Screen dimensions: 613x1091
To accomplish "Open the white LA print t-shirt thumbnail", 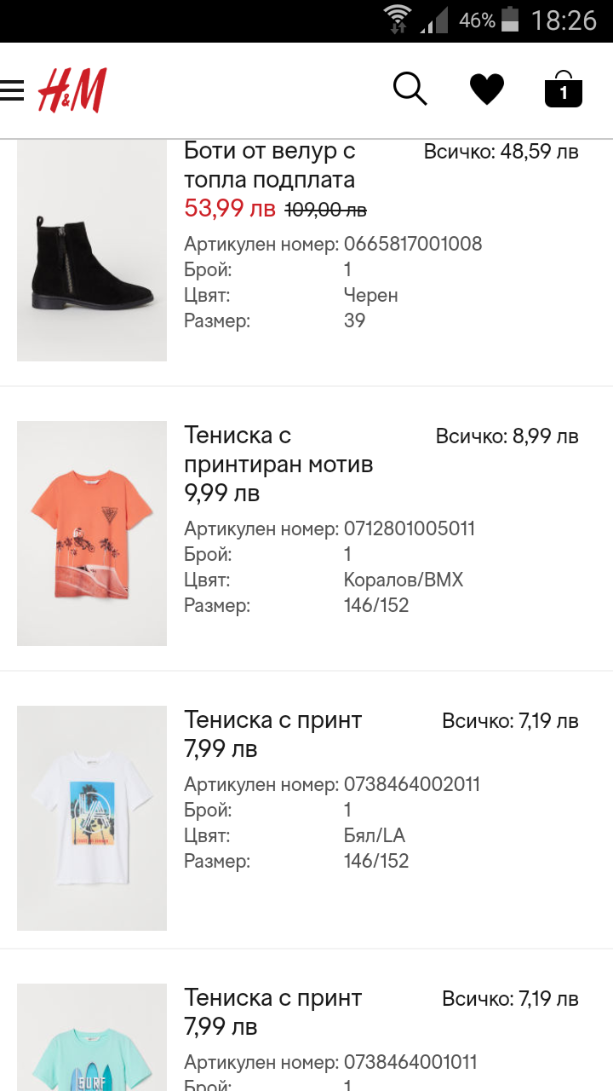I will point(92,817).
